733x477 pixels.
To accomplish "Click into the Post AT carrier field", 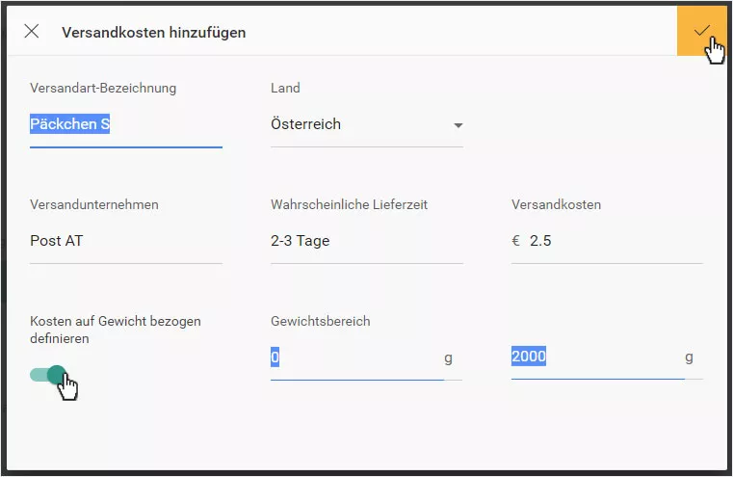I will coord(126,241).
